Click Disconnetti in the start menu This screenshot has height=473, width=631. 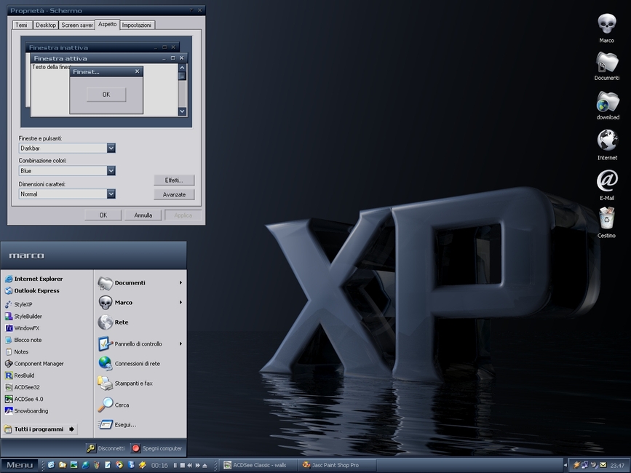click(x=106, y=448)
